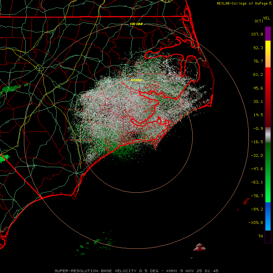Click the blue segment of the color bar
Image resolution: width=273 pixels, height=273 pixels.
click(268, 216)
